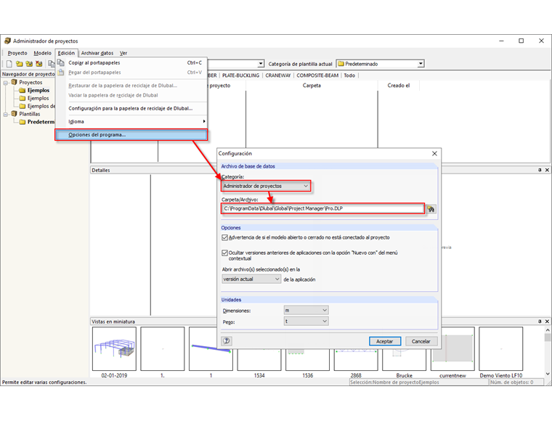Open the Ver menu
Image resolution: width=552 pixels, height=421 pixels.
tap(123, 53)
